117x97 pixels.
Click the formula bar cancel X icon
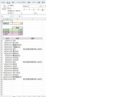pos(14,16)
